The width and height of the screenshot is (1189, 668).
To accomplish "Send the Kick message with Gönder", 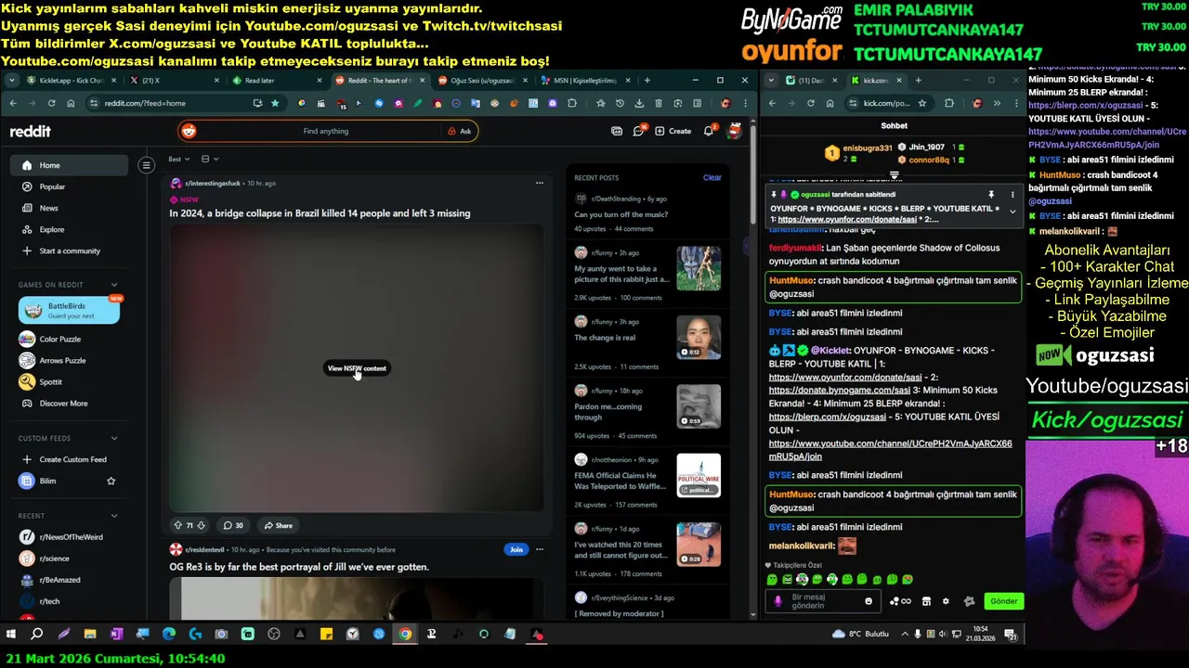I will (x=1003, y=601).
